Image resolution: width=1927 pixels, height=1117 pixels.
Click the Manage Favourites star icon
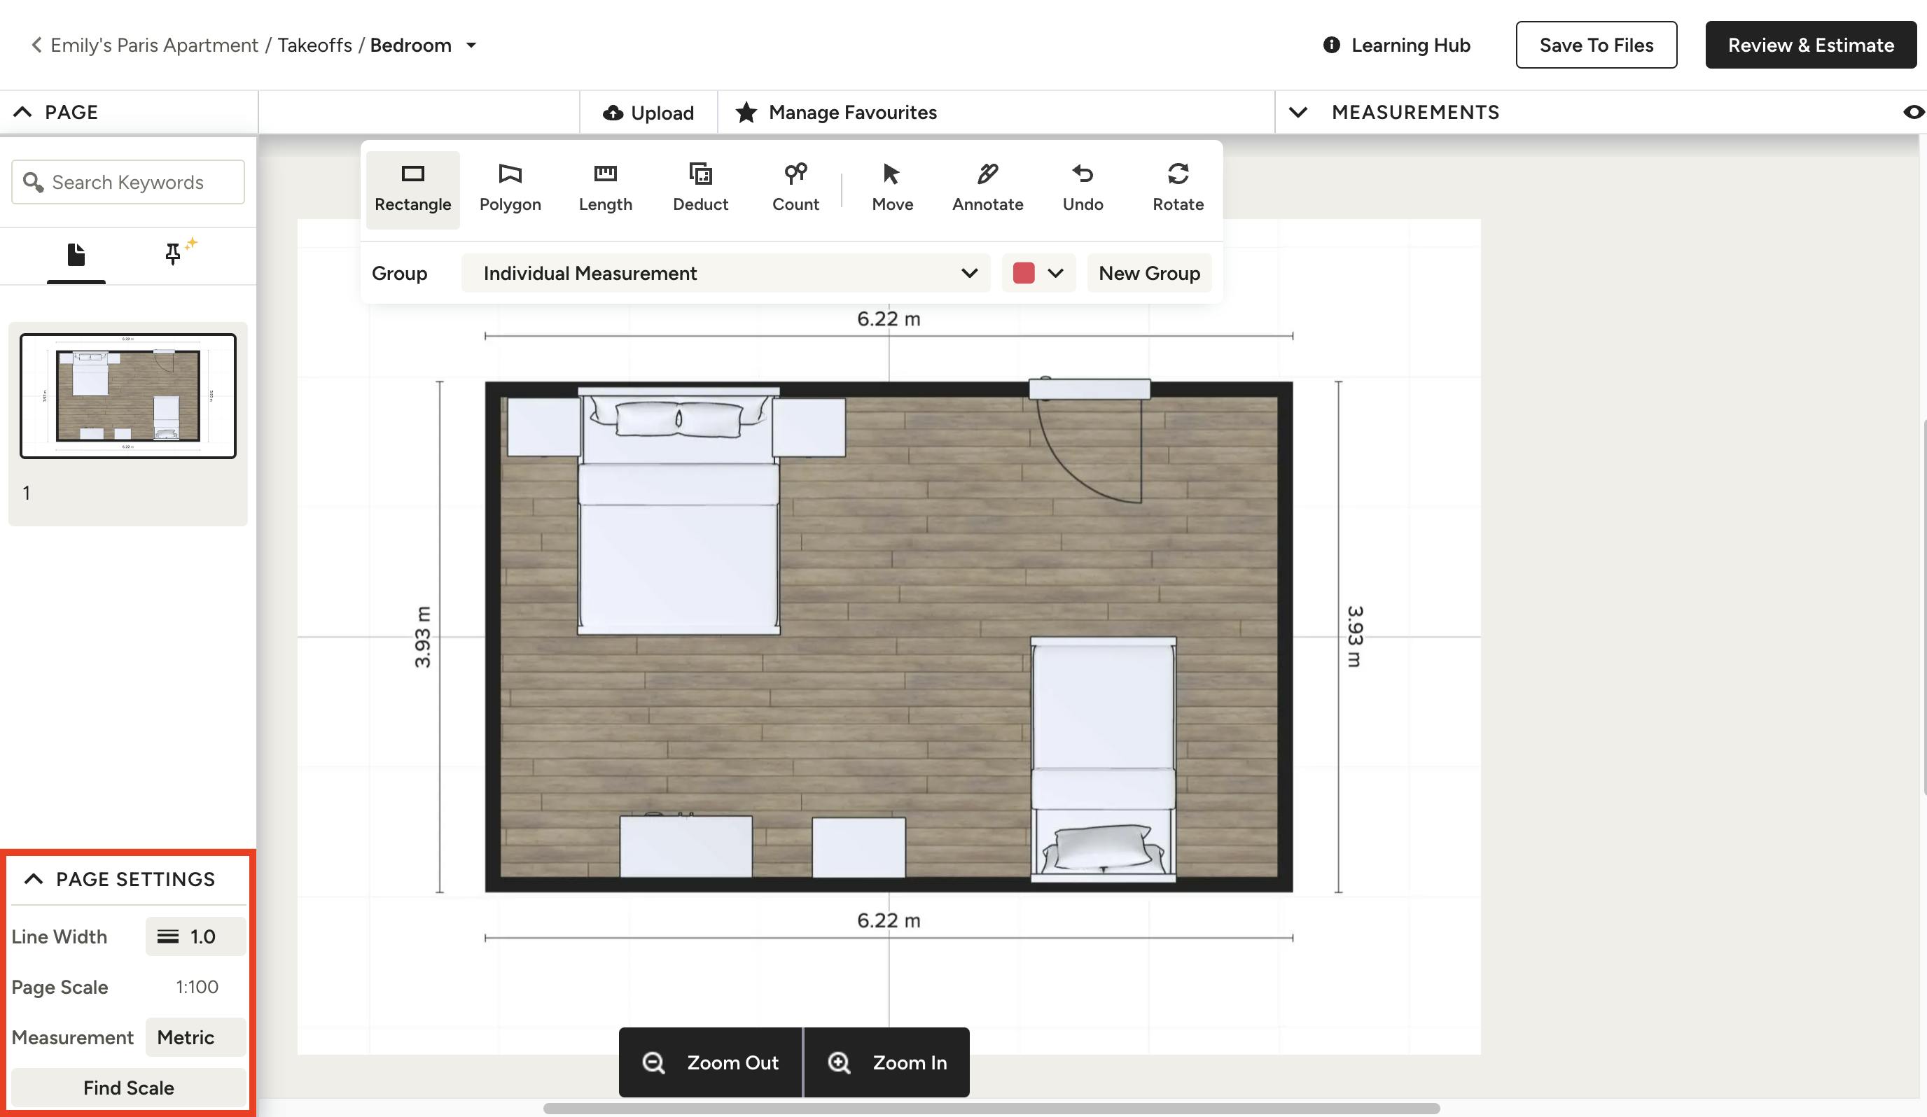(746, 113)
